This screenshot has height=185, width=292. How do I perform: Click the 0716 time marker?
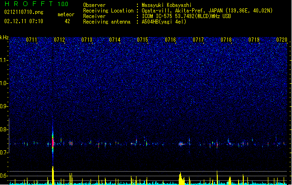[170, 40]
